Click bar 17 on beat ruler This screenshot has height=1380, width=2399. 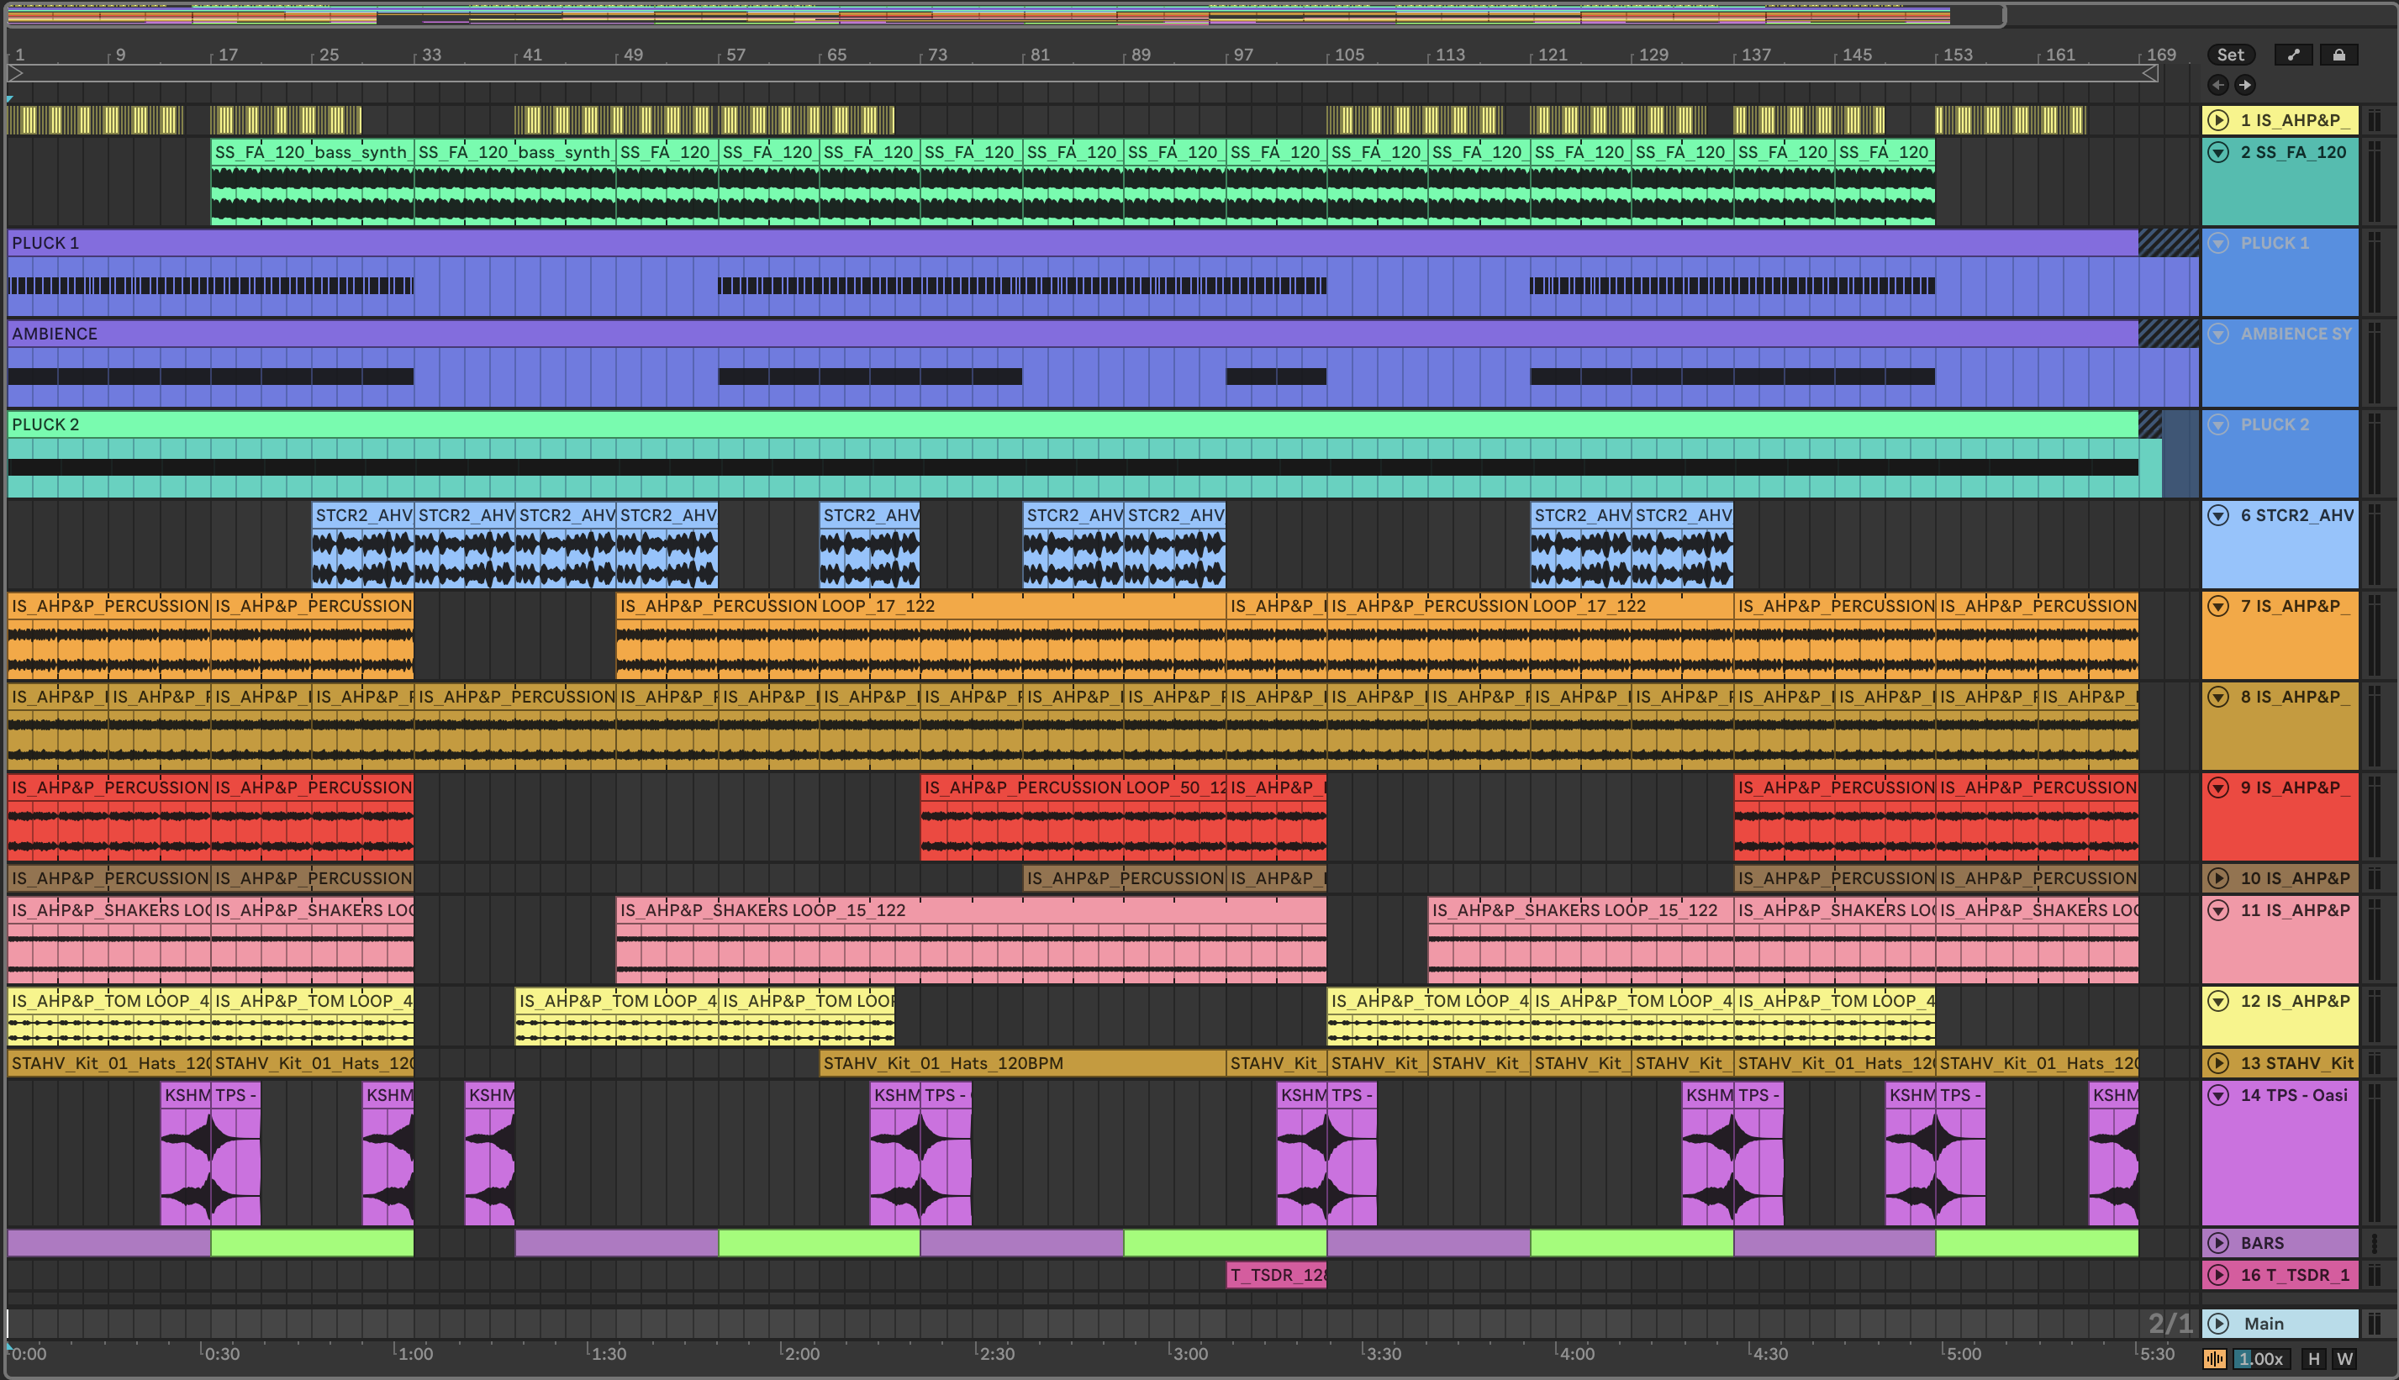pos(228,55)
